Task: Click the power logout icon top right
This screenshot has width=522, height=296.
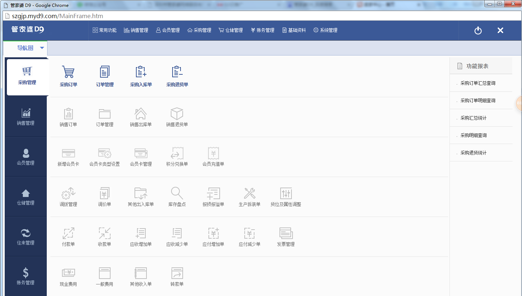Action: pos(477,30)
